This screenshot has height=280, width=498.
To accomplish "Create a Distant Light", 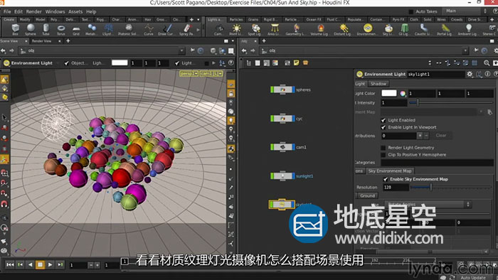I will click(x=343, y=29).
